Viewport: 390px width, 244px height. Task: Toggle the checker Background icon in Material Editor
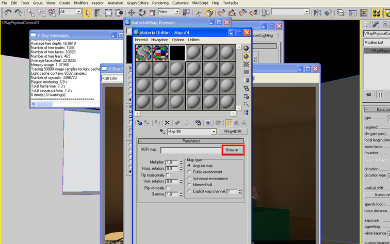[x=246, y=64]
